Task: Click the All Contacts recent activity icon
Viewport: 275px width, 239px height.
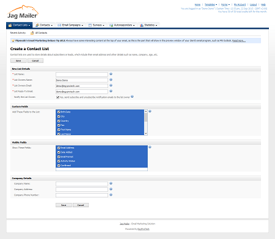Action: 32,33
